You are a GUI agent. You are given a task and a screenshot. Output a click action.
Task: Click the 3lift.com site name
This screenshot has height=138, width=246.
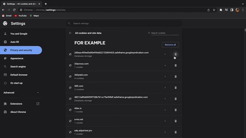(x=79, y=86)
